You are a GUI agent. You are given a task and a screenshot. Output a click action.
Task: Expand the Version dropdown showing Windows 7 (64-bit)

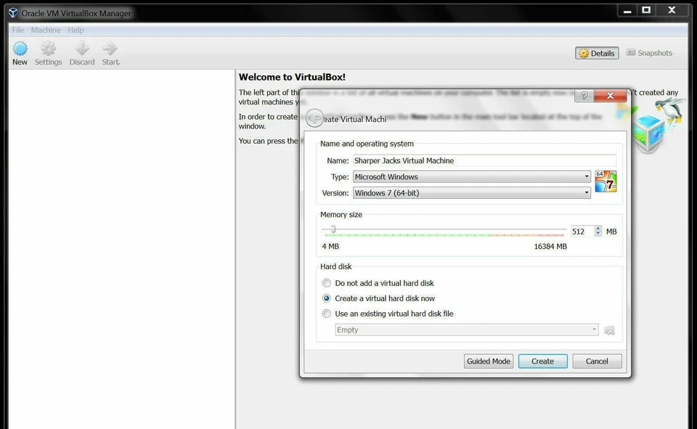(x=472, y=193)
